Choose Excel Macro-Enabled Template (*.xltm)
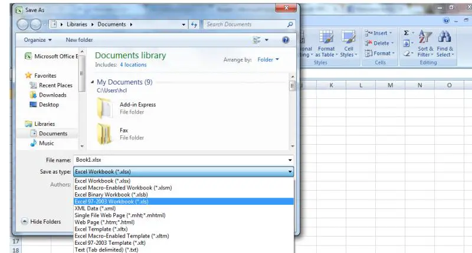Screen dimensions: 472x253 [x=183, y=236]
